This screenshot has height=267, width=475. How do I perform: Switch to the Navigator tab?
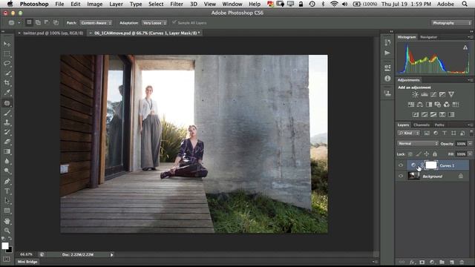click(429, 37)
